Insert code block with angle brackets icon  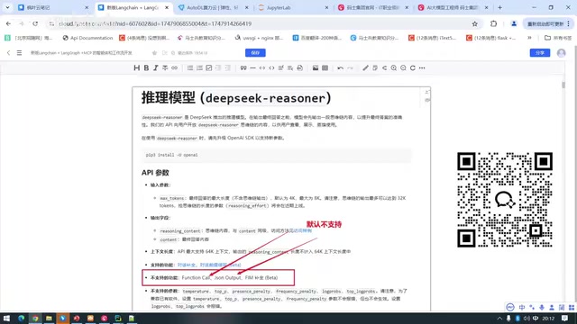click(x=271, y=68)
